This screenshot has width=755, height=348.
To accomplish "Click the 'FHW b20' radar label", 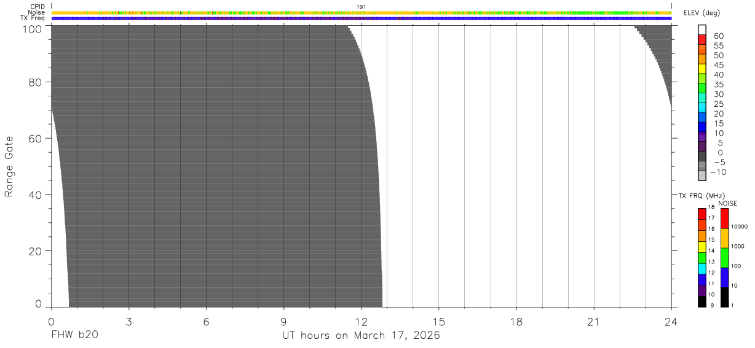I will 74,336.
